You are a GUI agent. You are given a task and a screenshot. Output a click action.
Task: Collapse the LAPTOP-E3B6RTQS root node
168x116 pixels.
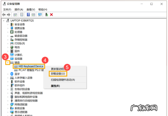[4, 21]
